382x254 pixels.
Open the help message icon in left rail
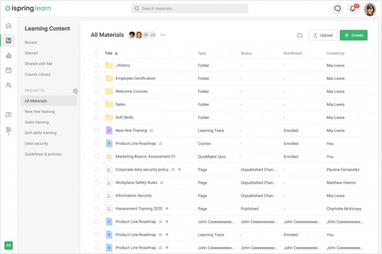click(x=8, y=115)
